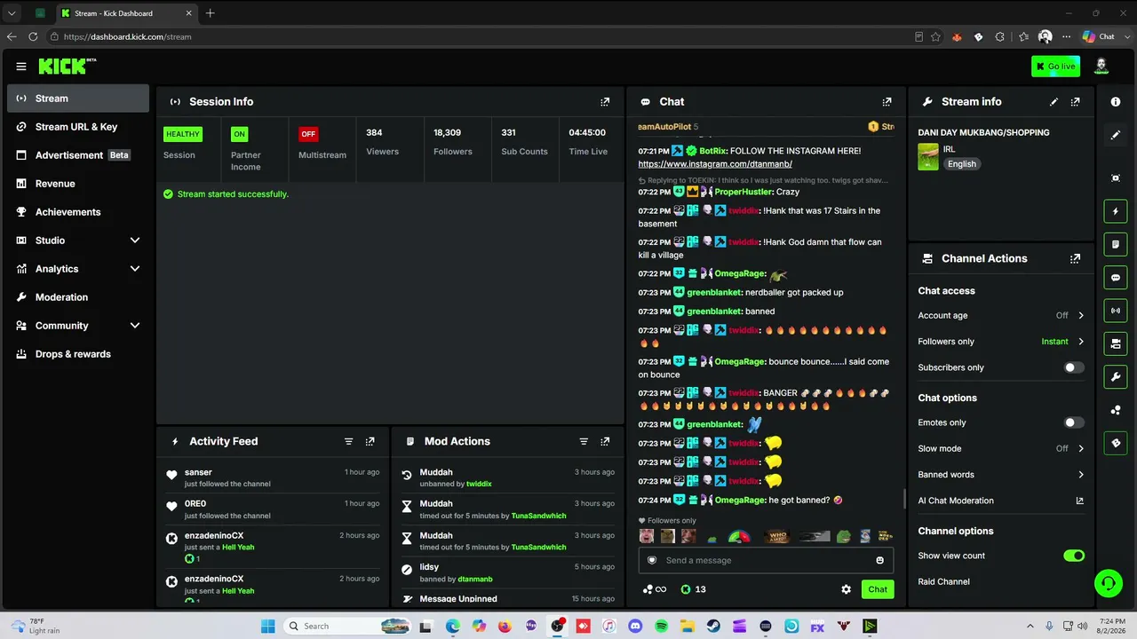Click the Go live button
This screenshot has height=639, width=1137.
click(x=1055, y=67)
